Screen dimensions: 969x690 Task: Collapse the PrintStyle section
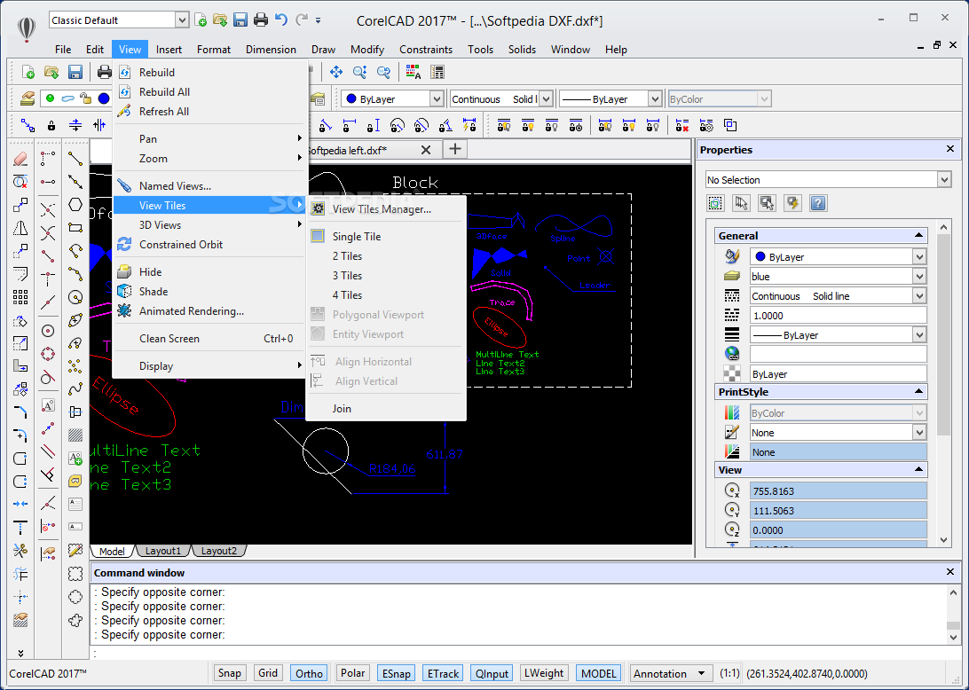(x=918, y=392)
